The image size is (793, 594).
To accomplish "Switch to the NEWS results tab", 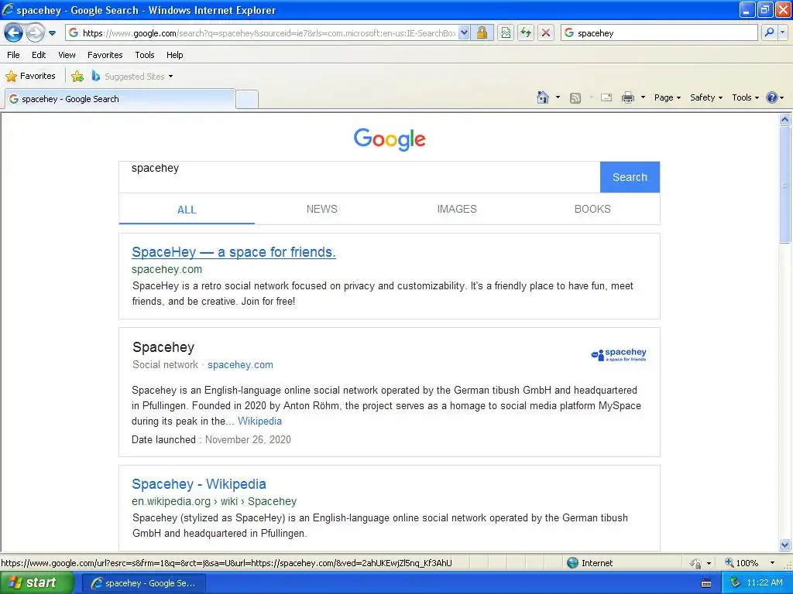I will tap(321, 209).
